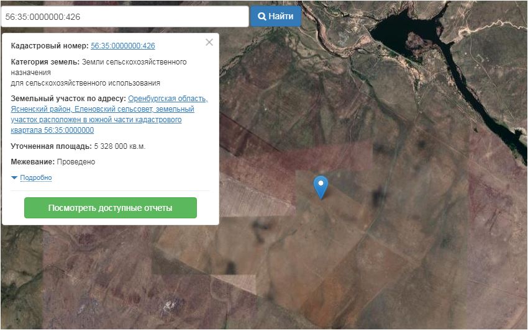This screenshot has width=528, height=330.
Task: Click the cadastral number search field
Action: (124, 17)
